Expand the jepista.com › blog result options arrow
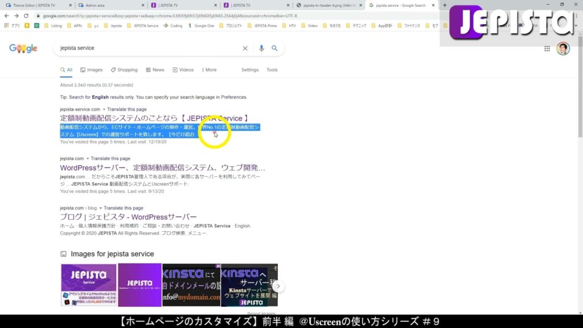The height and width of the screenshot is (328, 583). (100, 208)
